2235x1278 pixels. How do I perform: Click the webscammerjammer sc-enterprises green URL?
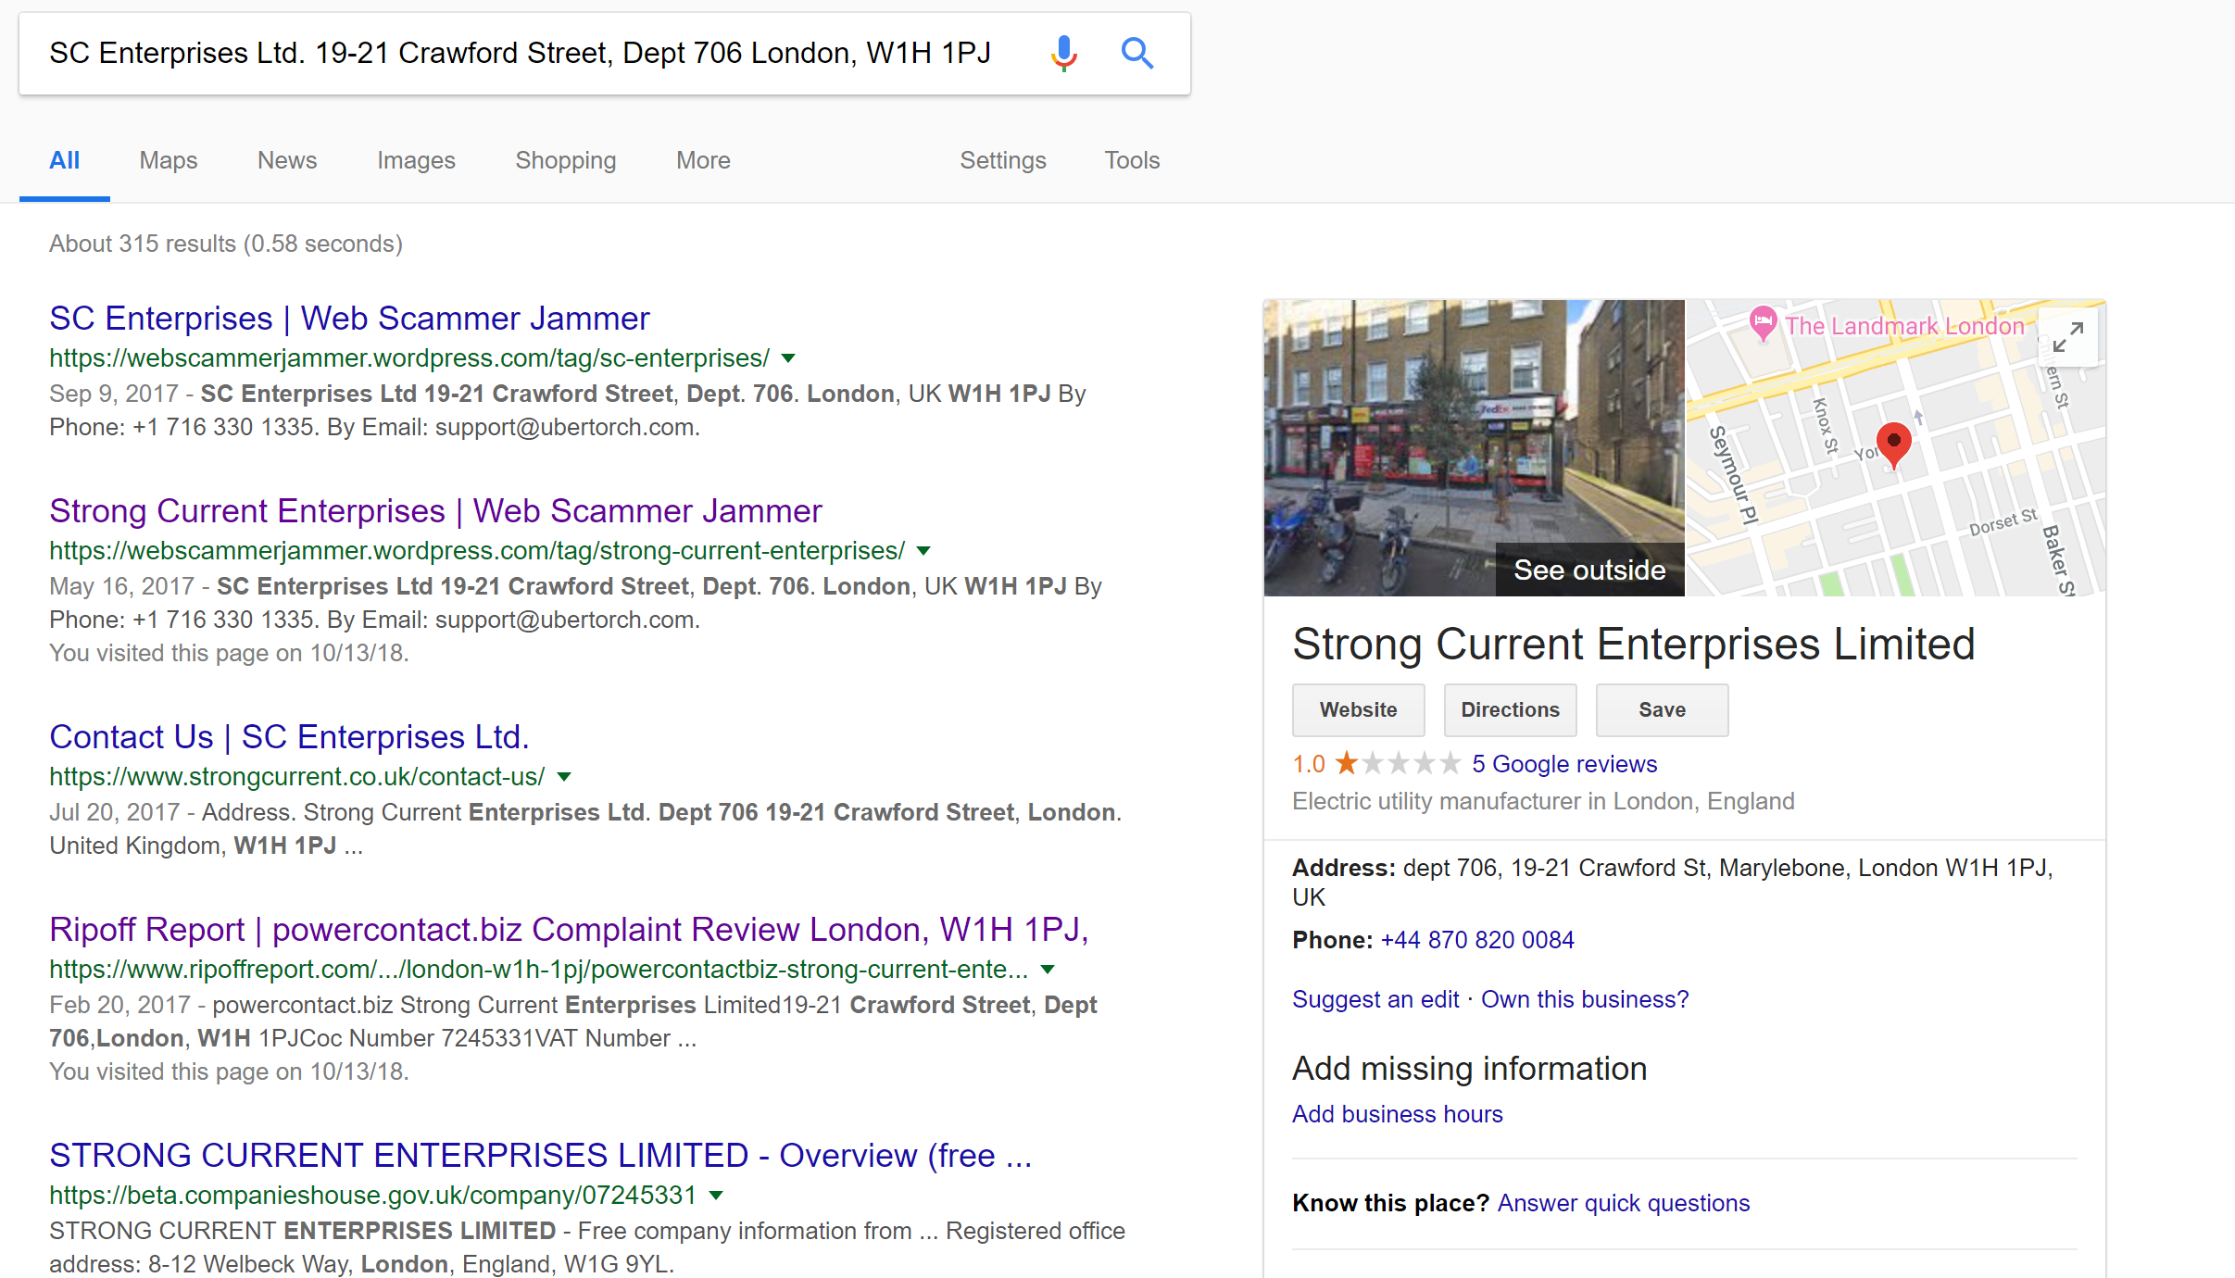pos(409,358)
